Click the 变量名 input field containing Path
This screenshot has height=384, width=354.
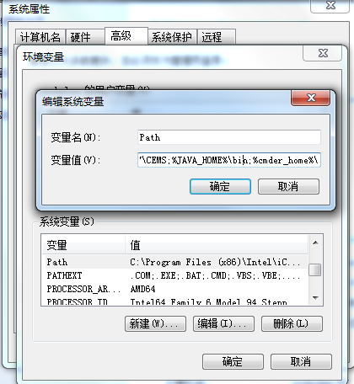pyautogui.click(x=229, y=137)
